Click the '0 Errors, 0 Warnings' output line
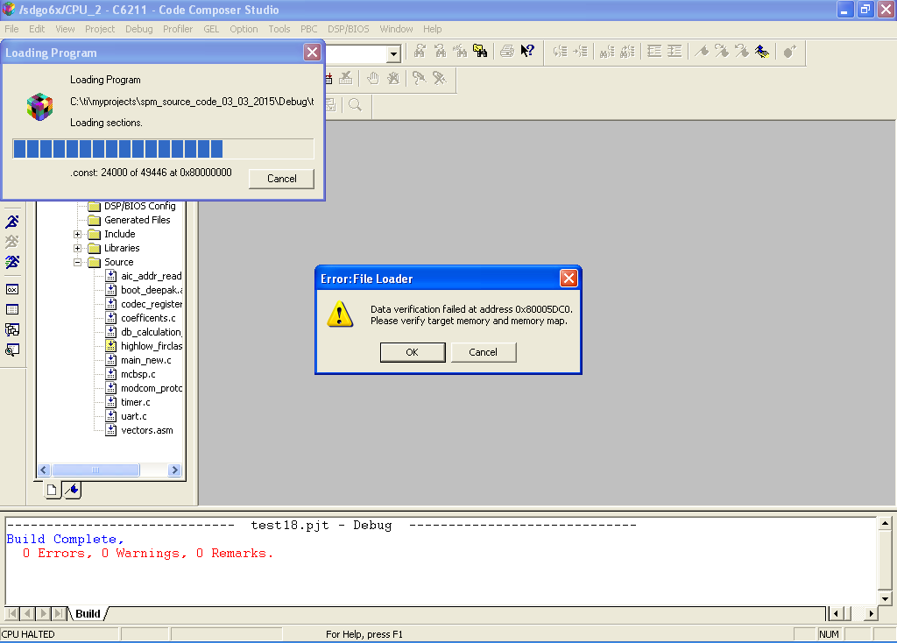 147,554
